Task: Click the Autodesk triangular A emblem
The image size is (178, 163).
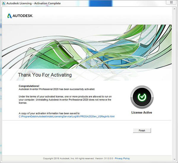Action: click(x=10, y=15)
